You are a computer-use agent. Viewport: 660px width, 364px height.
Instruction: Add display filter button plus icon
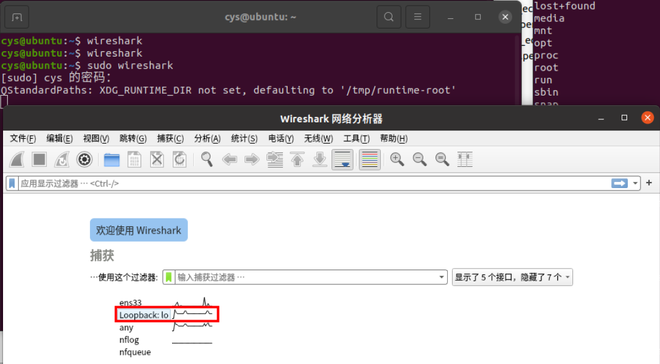click(x=649, y=183)
